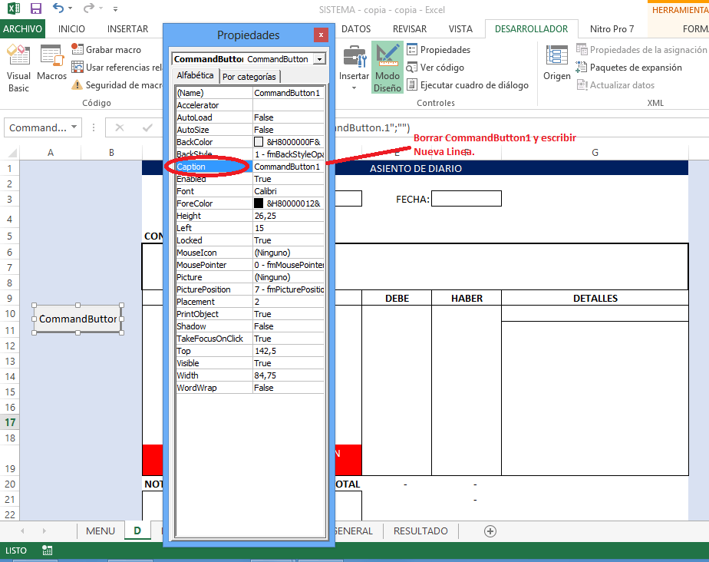Add a new sheet with plus button
709x562 pixels.
coord(490,531)
